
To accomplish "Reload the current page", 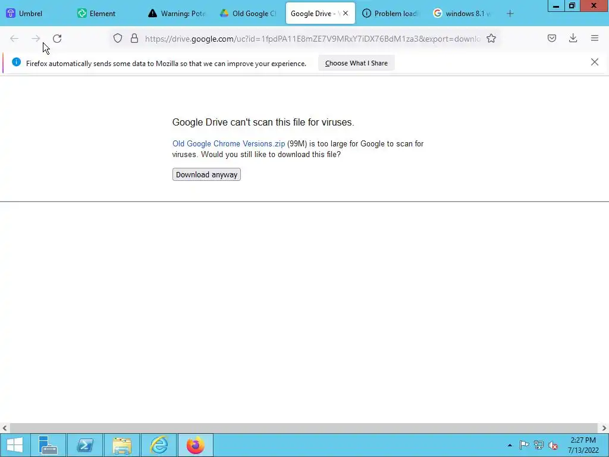I will coord(57,39).
